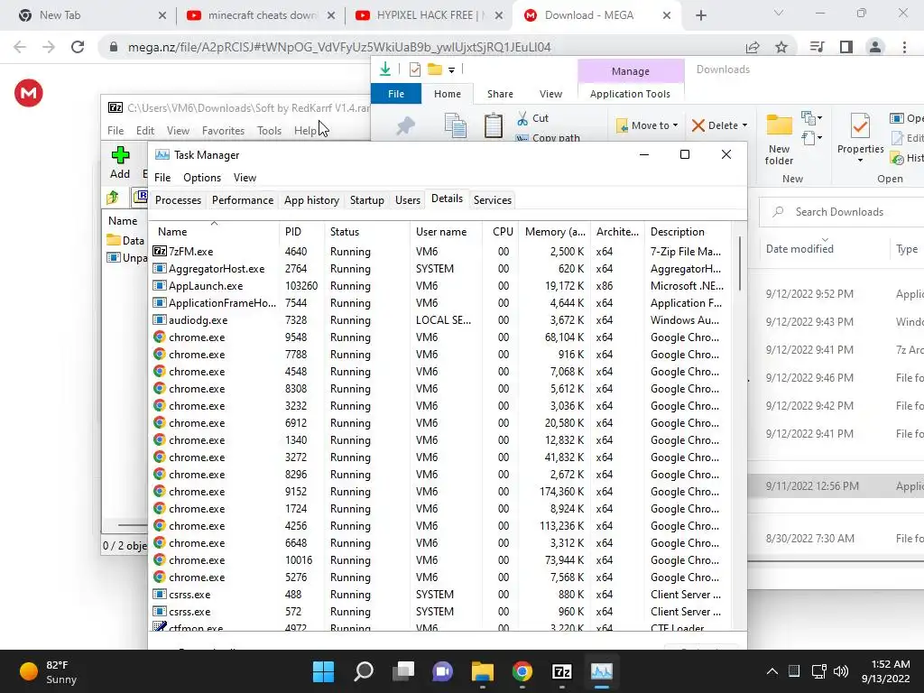Open the new item dropdown beside New folder
The image size is (924, 693).
pyautogui.click(x=812, y=119)
